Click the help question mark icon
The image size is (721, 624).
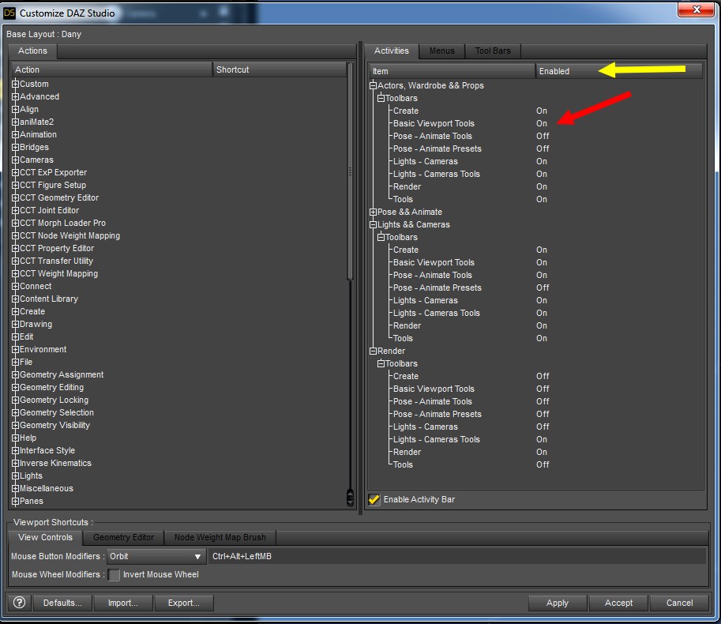click(x=19, y=603)
